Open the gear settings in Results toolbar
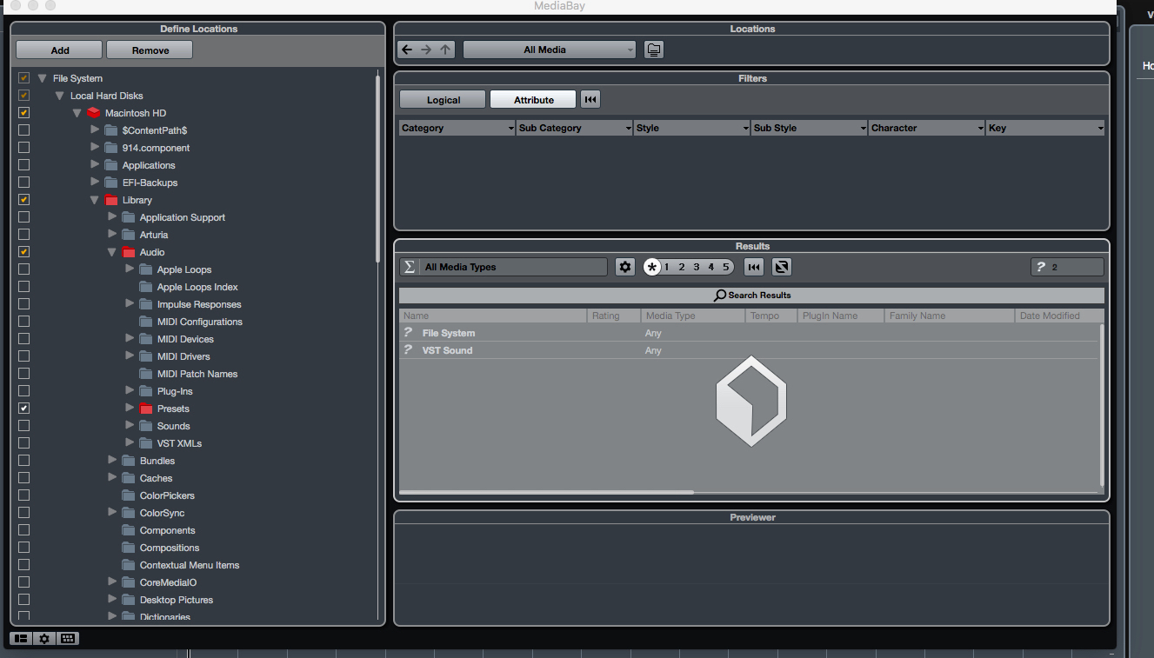This screenshot has width=1154, height=658. [625, 267]
